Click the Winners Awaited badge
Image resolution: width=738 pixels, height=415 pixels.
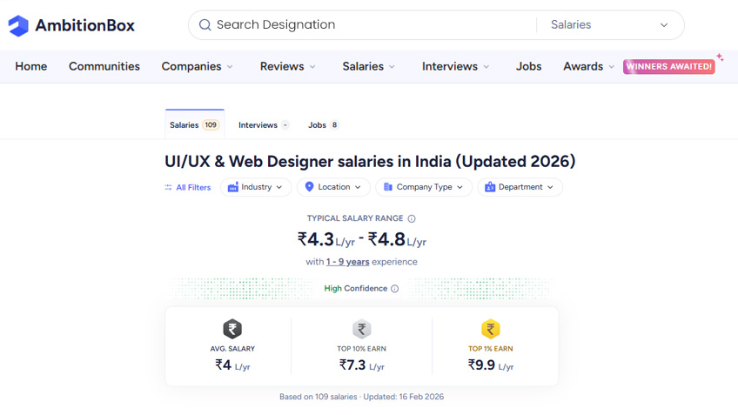[668, 66]
